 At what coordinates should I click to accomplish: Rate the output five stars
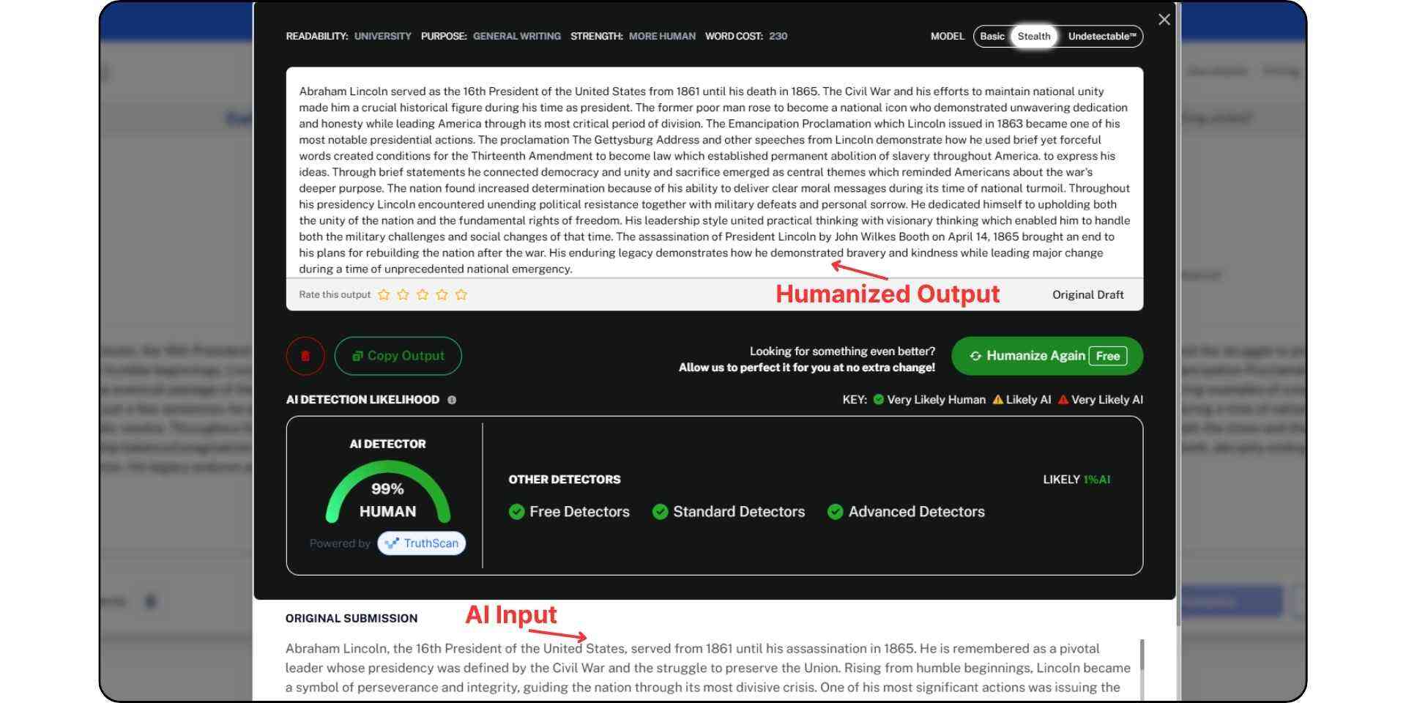461,294
